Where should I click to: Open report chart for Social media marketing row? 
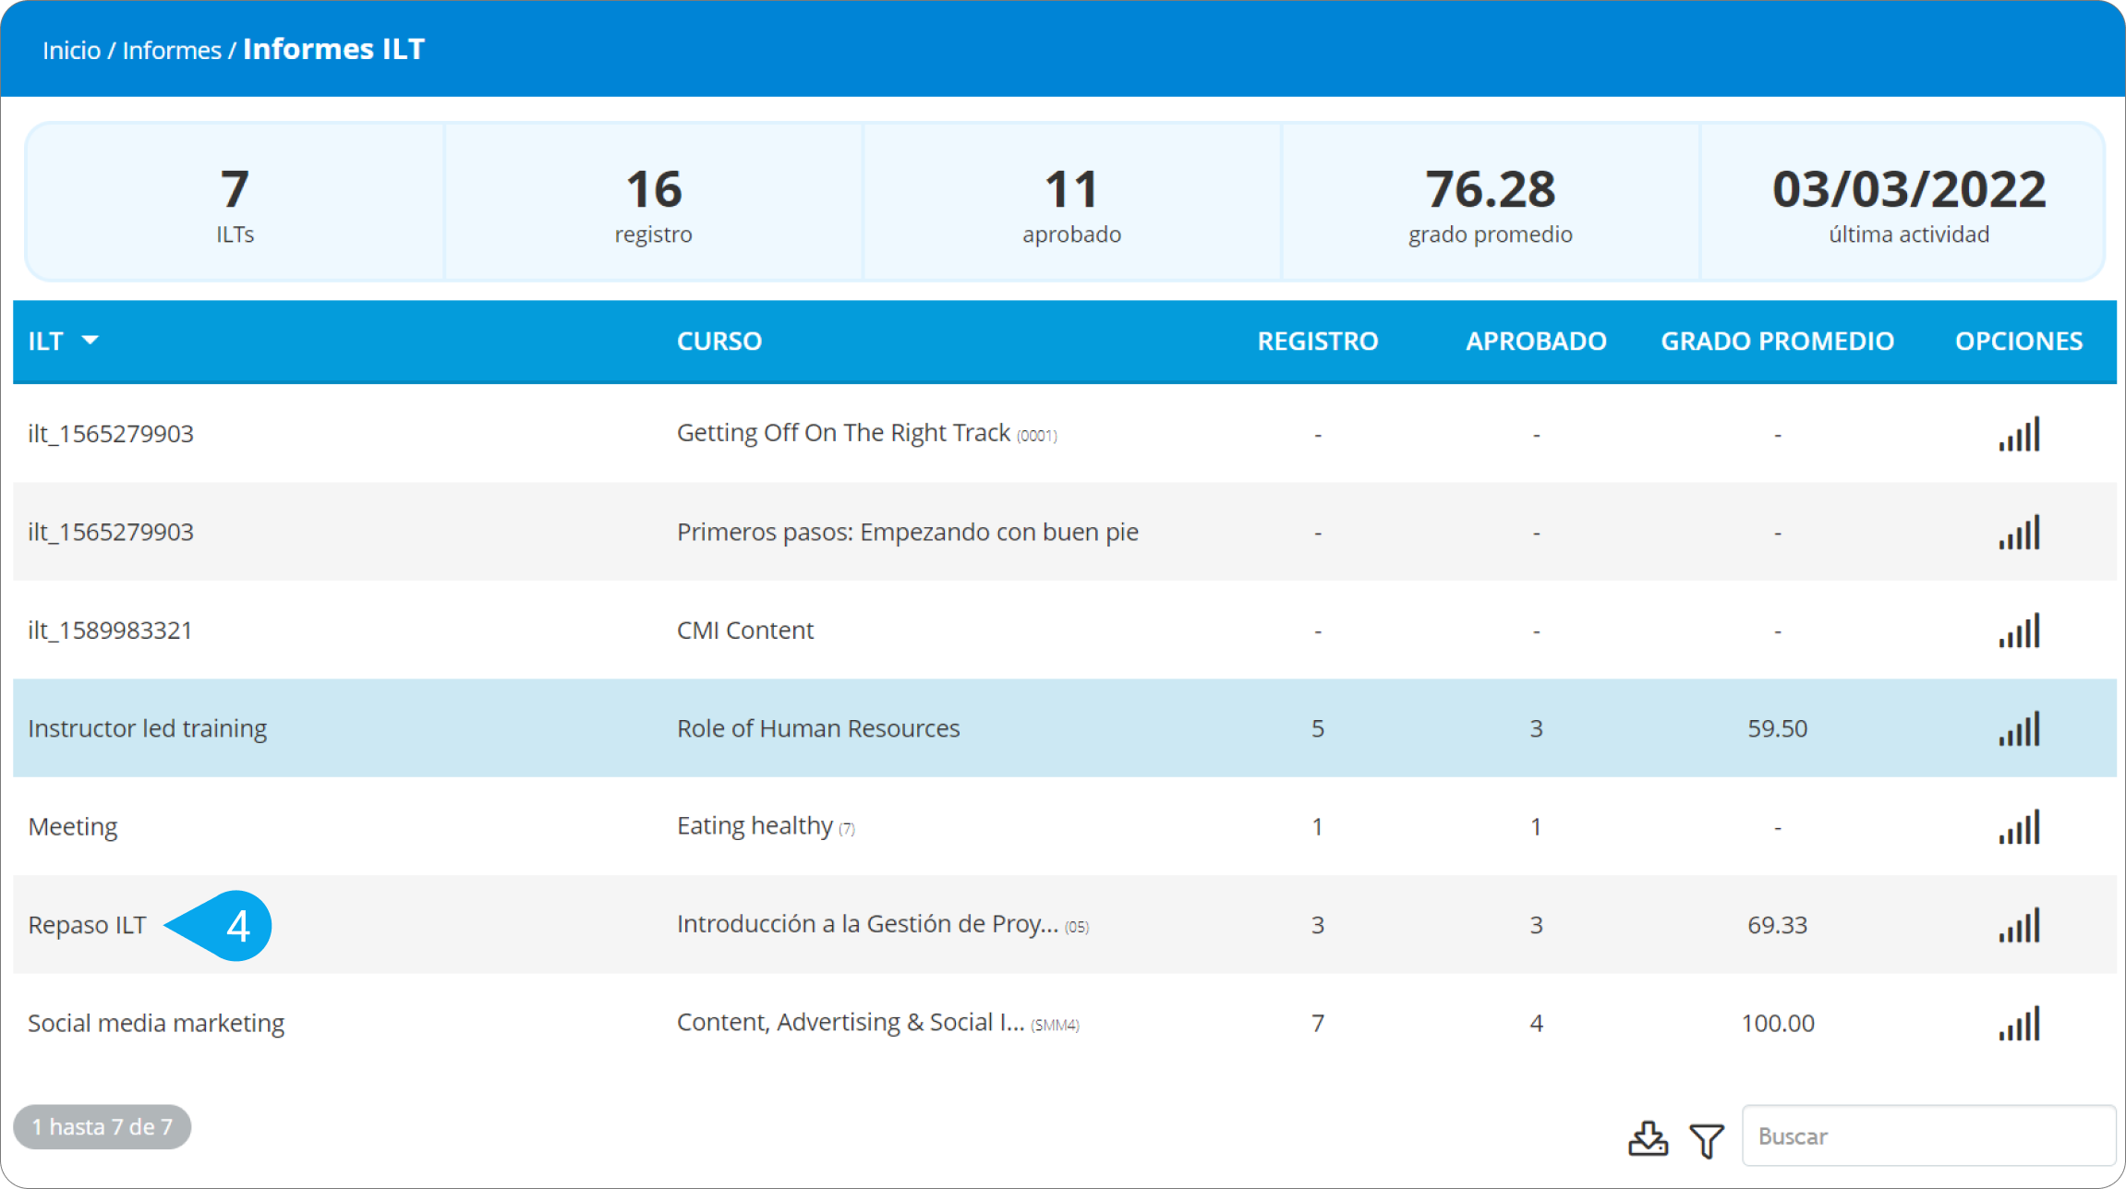tap(2019, 1024)
